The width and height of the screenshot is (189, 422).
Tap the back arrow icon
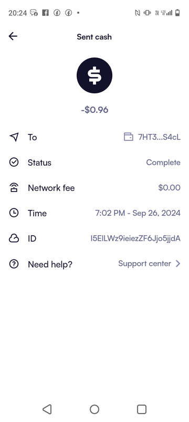(x=13, y=36)
